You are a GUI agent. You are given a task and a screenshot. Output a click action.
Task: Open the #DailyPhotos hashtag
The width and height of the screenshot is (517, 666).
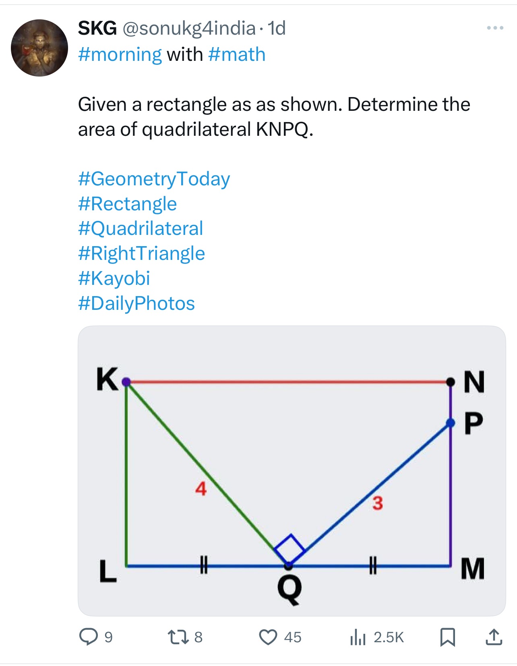(x=136, y=303)
